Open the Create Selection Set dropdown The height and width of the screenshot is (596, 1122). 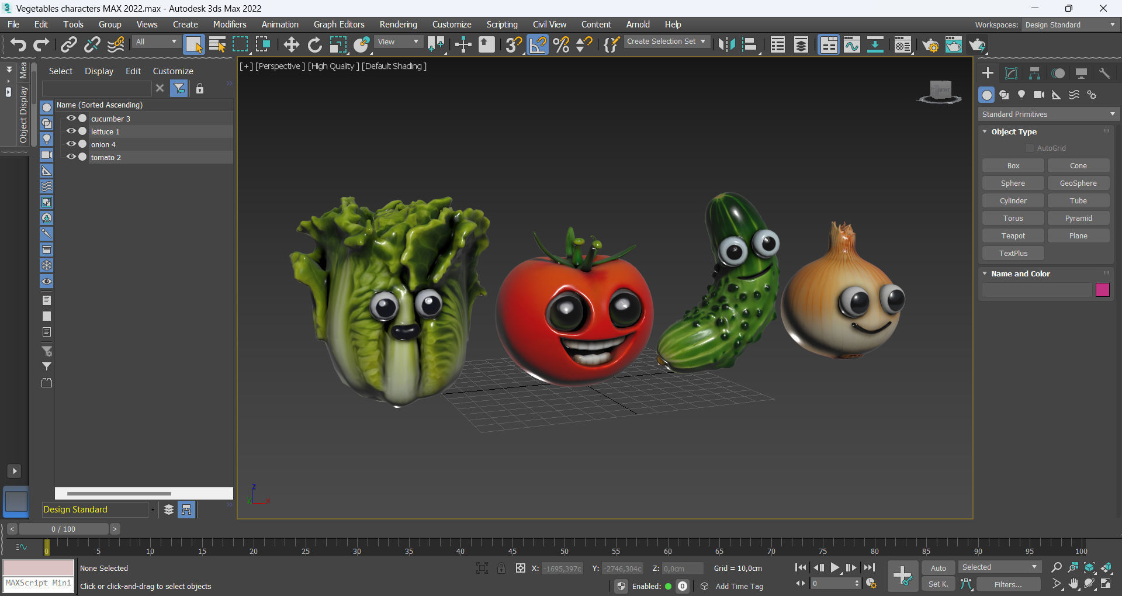coord(666,41)
